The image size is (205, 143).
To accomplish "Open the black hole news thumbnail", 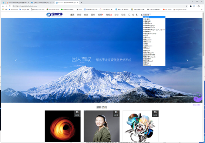I will tap(63, 126).
